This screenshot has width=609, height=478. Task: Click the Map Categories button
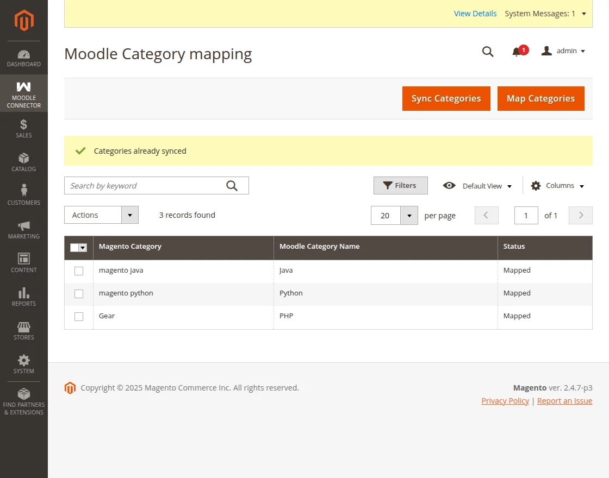(540, 98)
